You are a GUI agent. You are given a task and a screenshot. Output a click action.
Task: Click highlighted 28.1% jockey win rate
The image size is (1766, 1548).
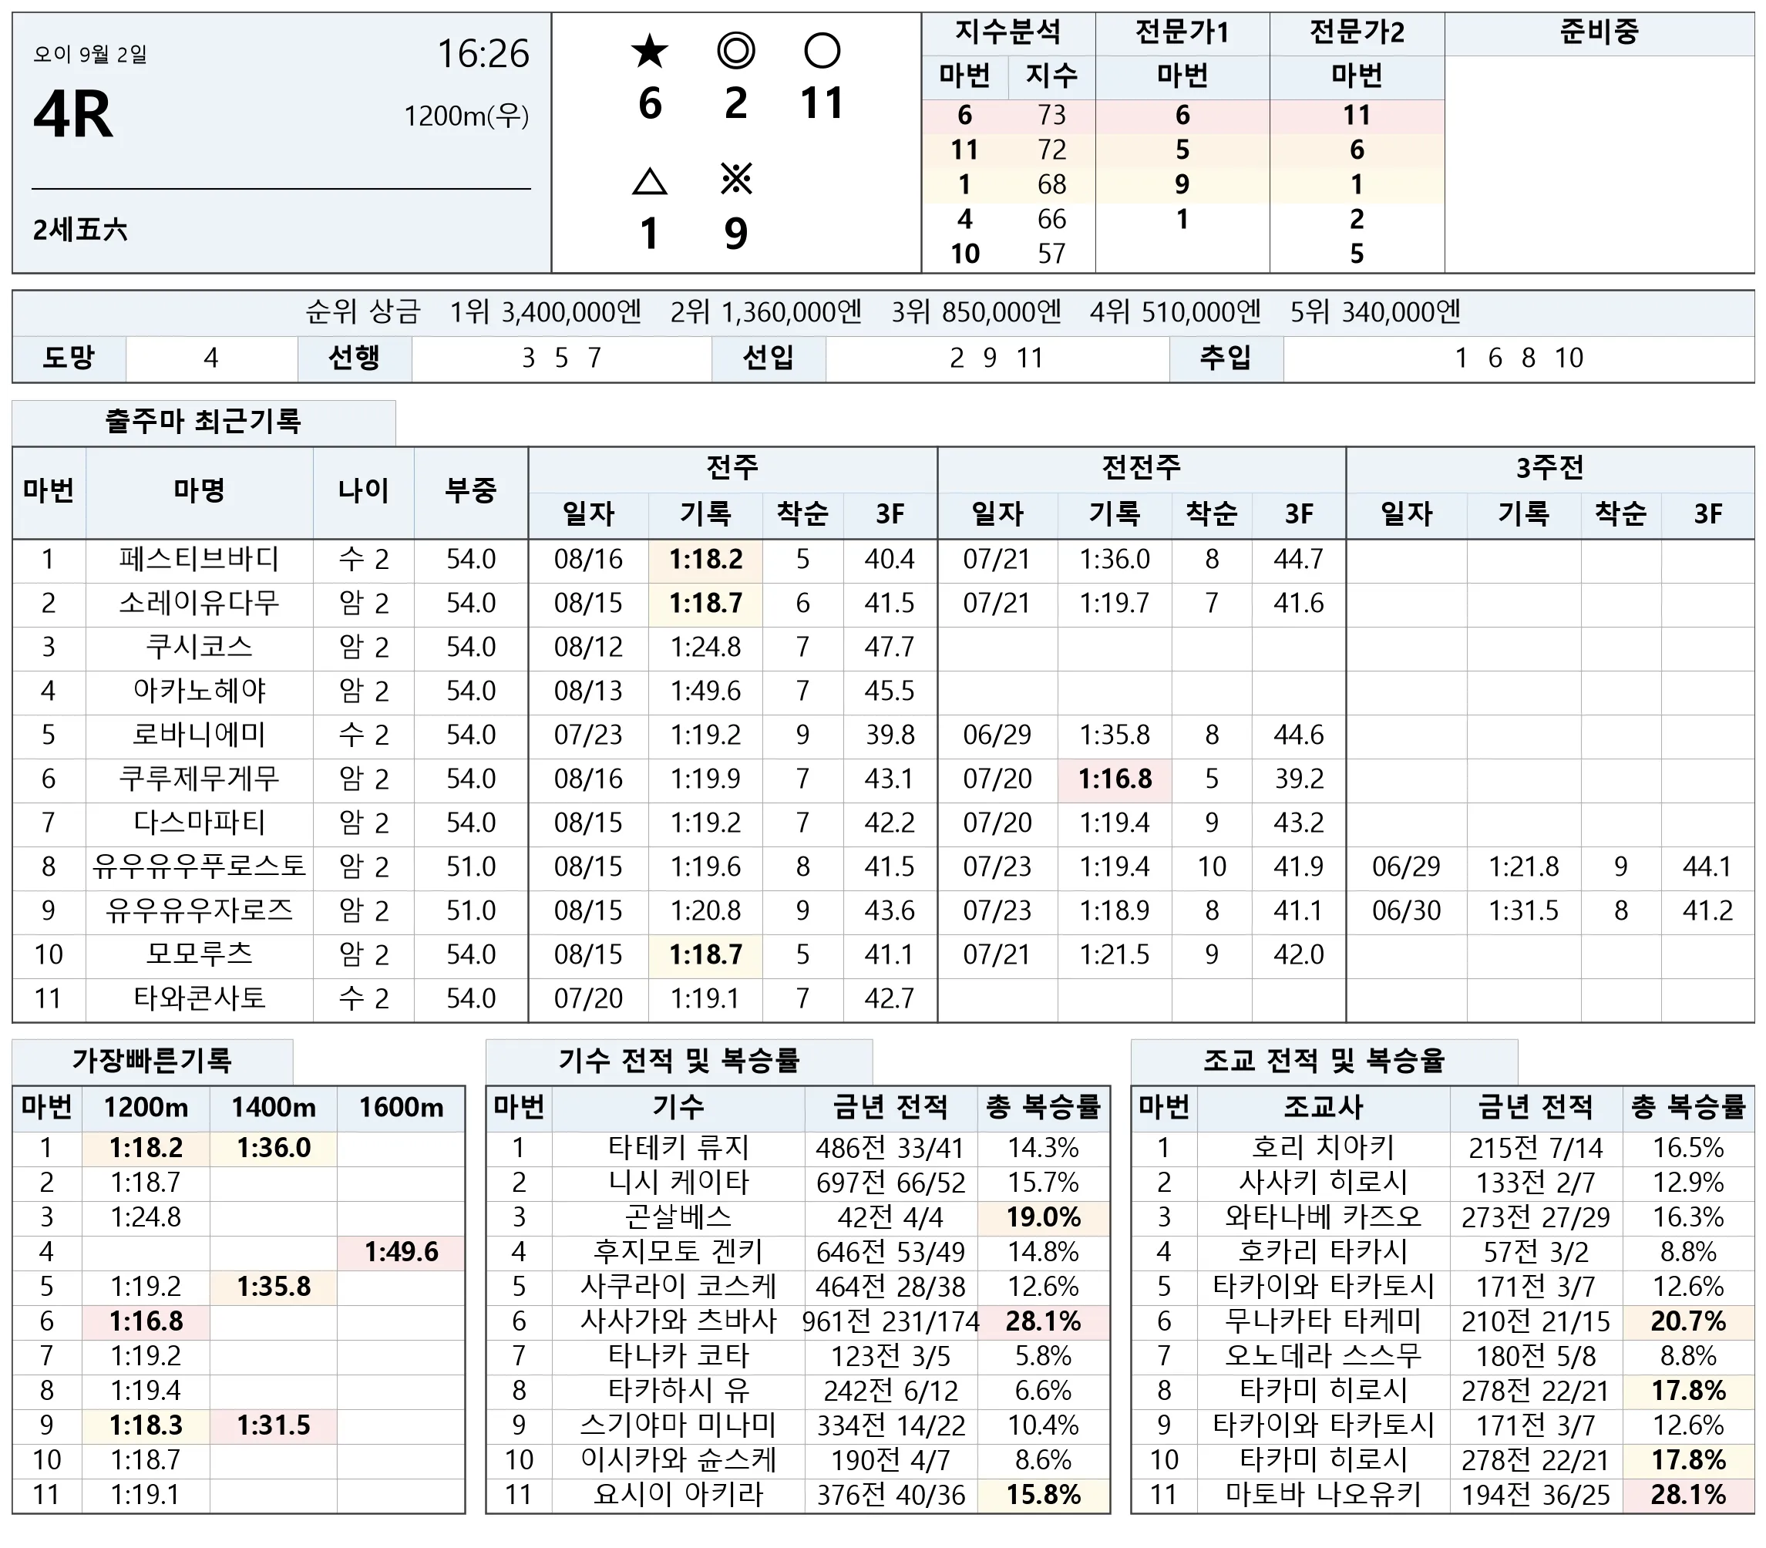(x=1043, y=1321)
